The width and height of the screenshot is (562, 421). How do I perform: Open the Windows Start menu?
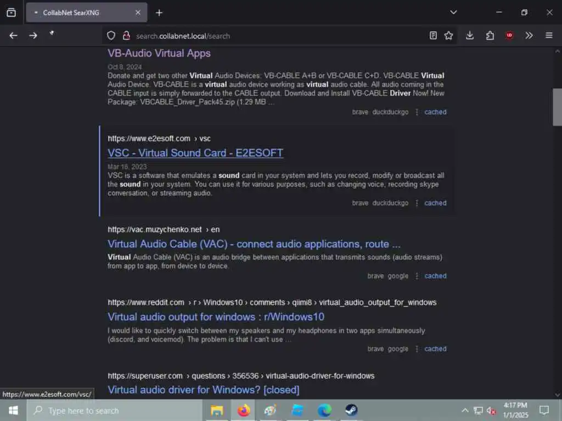point(13,410)
